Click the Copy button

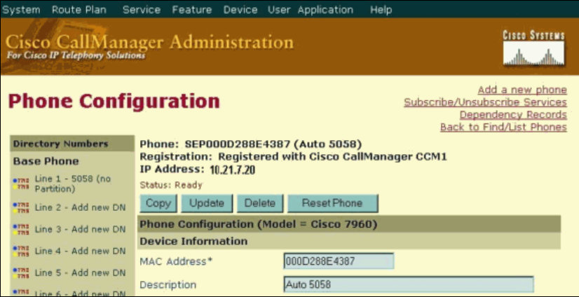[x=158, y=203]
